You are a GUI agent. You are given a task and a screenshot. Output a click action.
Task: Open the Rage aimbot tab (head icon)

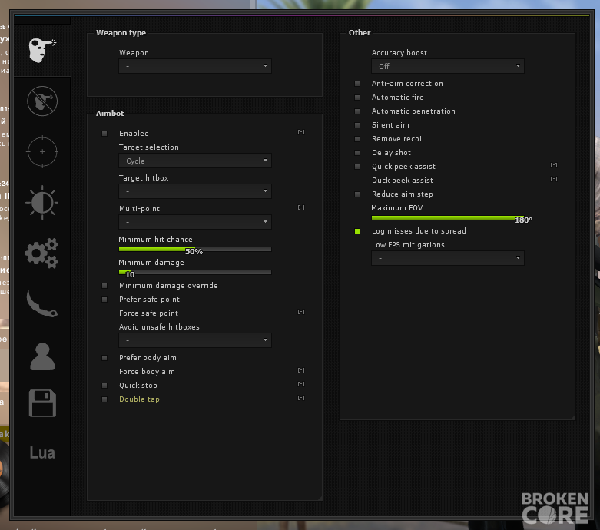pyautogui.click(x=42, y=51)
